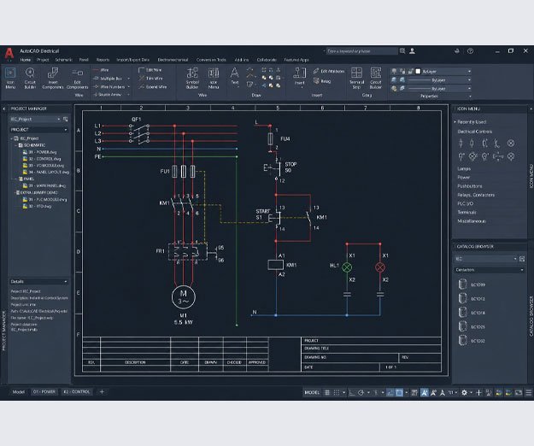Toggle highlighted object snap square button
The height and width of the screenshot is (446, 534).
tap(399, 392)
